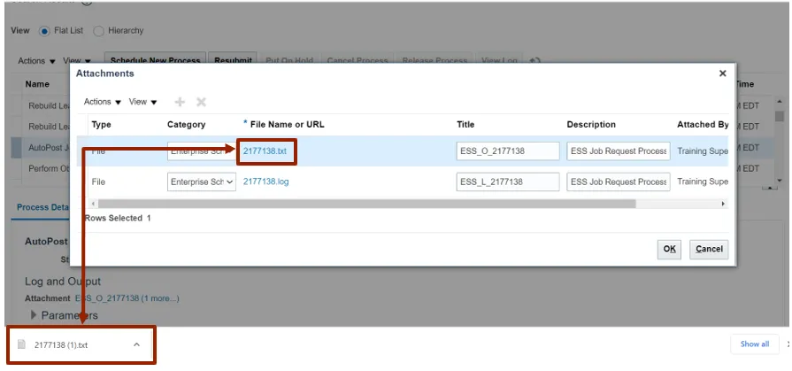792x371 pixels.
Task: Click the vertical scrollbar of the process list
Action: pos(780,116)
